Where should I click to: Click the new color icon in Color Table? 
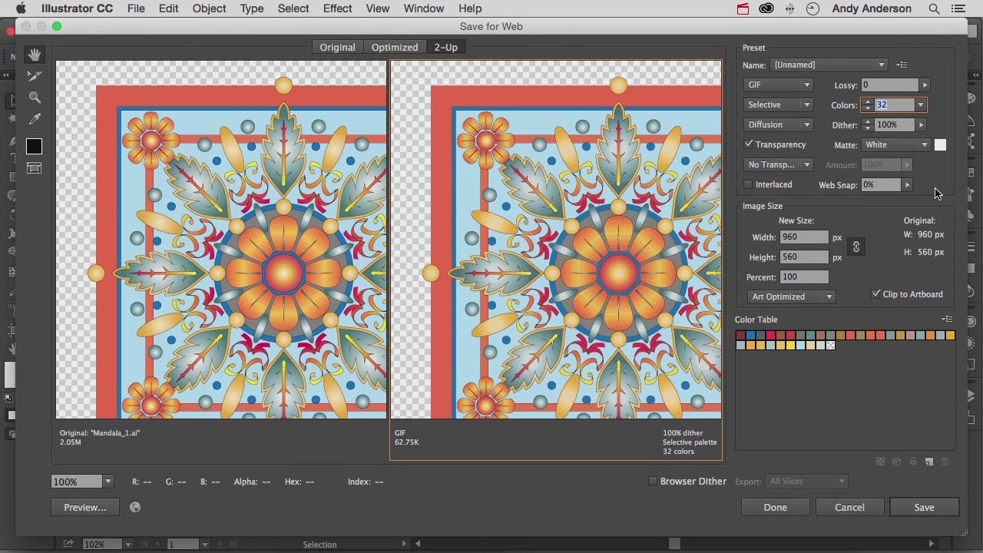tap(928, 462)
